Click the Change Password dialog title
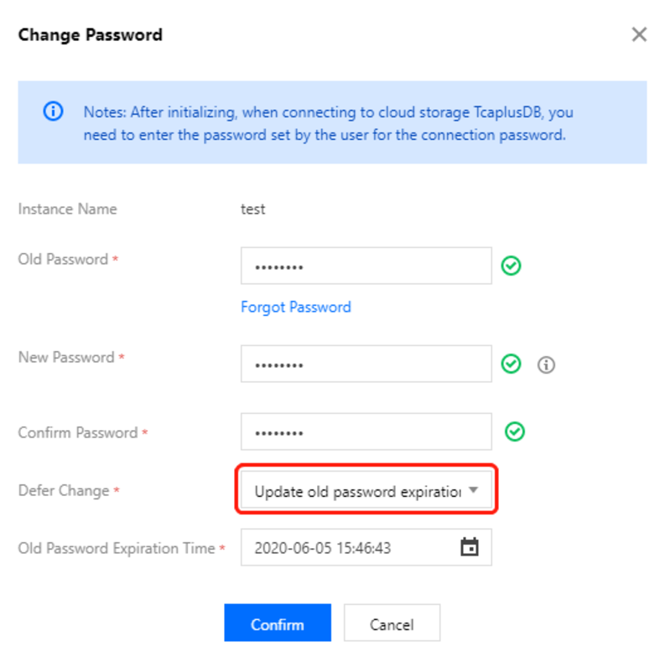Image resolution: width=660 pixels, height=662 pixels. [x=91, y=35]
